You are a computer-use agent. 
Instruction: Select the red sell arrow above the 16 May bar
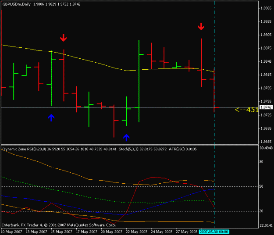pos(63,38)
